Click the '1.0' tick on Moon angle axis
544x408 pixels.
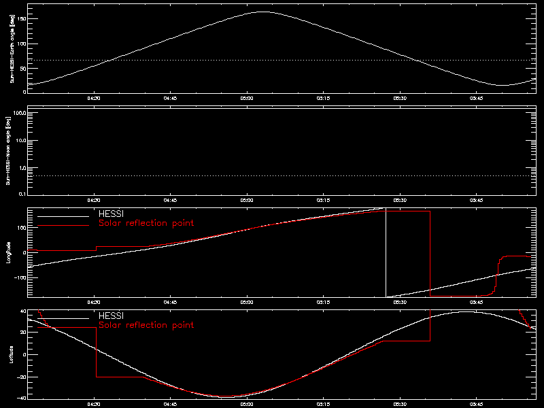(22, 168)
